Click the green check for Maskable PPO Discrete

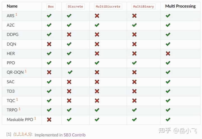pyautogui.click(x=69, y=120)
